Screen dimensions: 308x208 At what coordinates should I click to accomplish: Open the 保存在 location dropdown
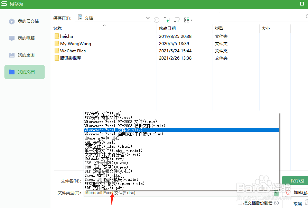point(148,17)
